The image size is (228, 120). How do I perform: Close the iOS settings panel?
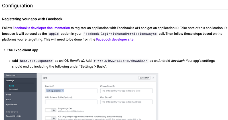coord(153,78)
